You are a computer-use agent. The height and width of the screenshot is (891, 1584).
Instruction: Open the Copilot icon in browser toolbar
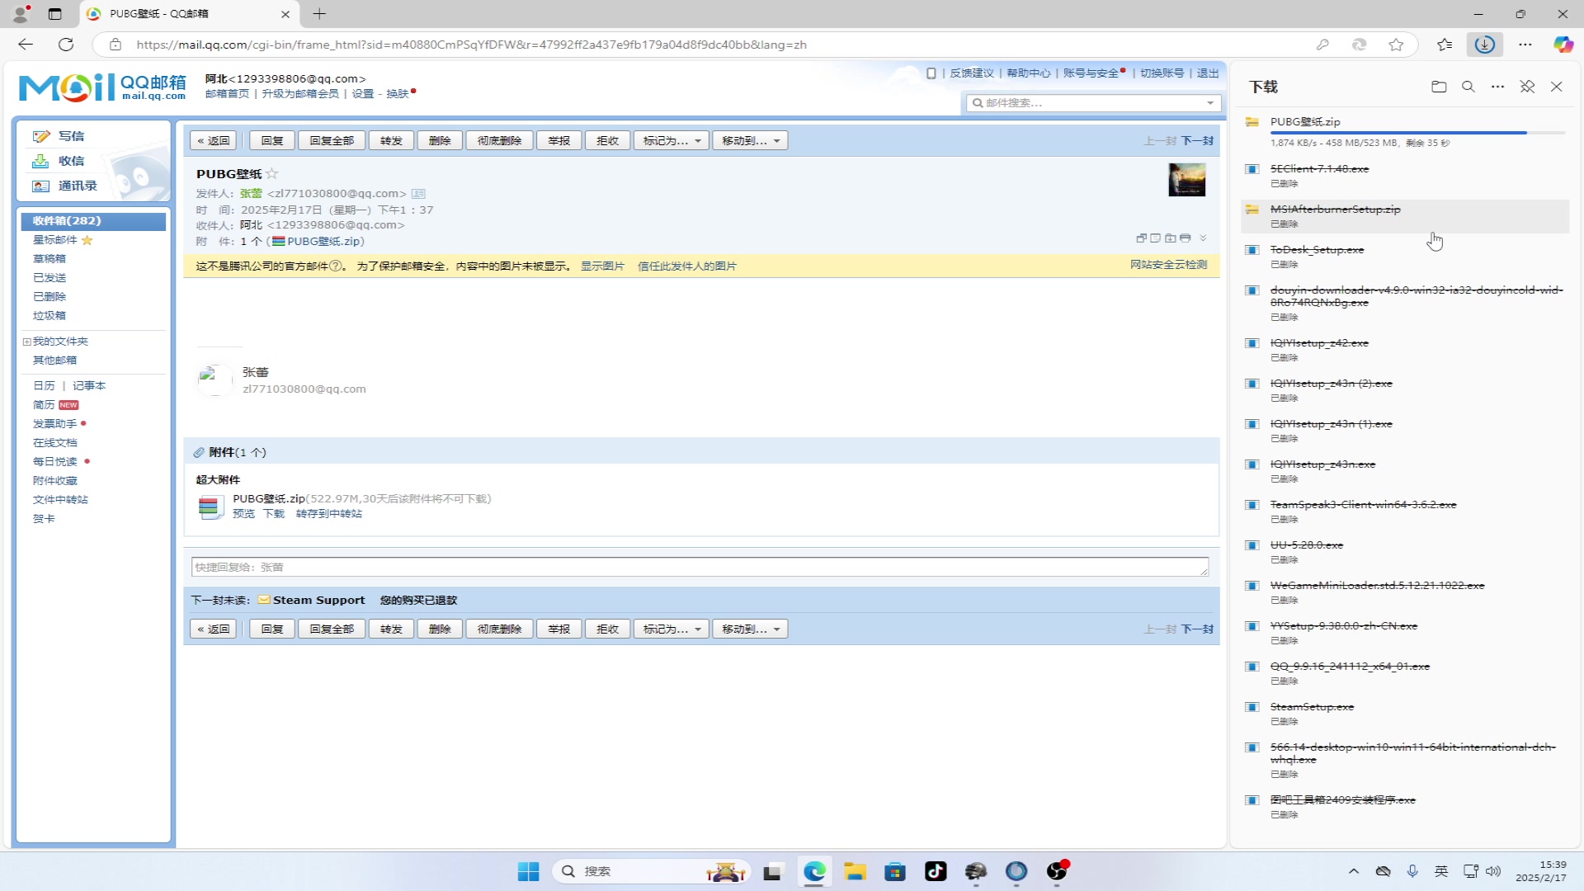tap(1563, 45)
